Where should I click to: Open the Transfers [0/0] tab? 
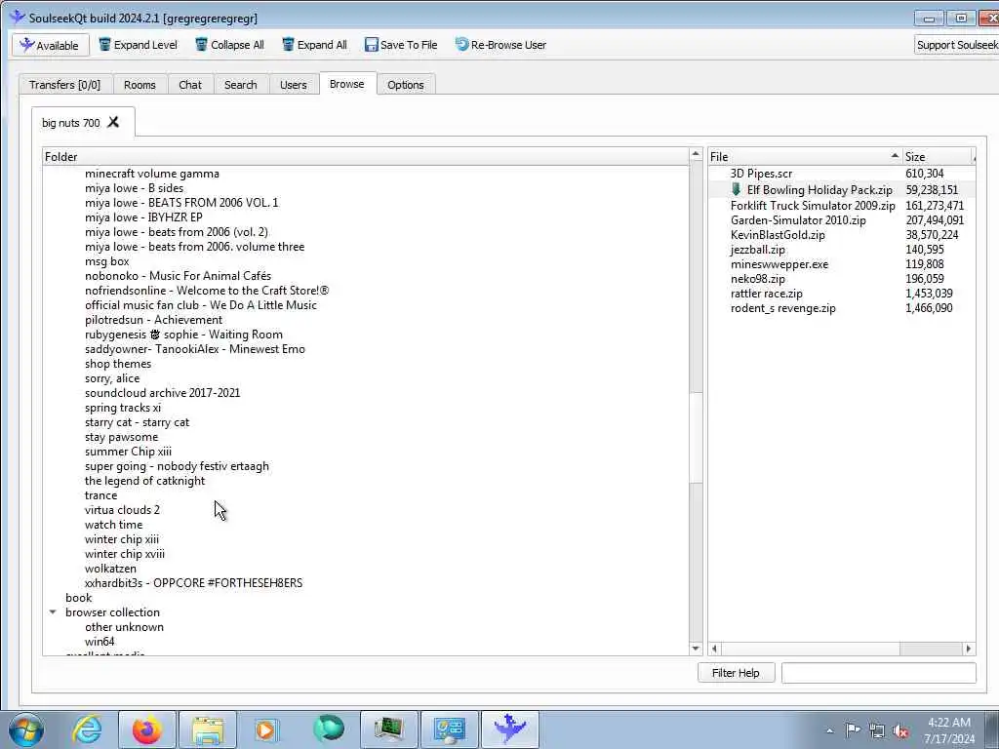[x=65, y=85]
